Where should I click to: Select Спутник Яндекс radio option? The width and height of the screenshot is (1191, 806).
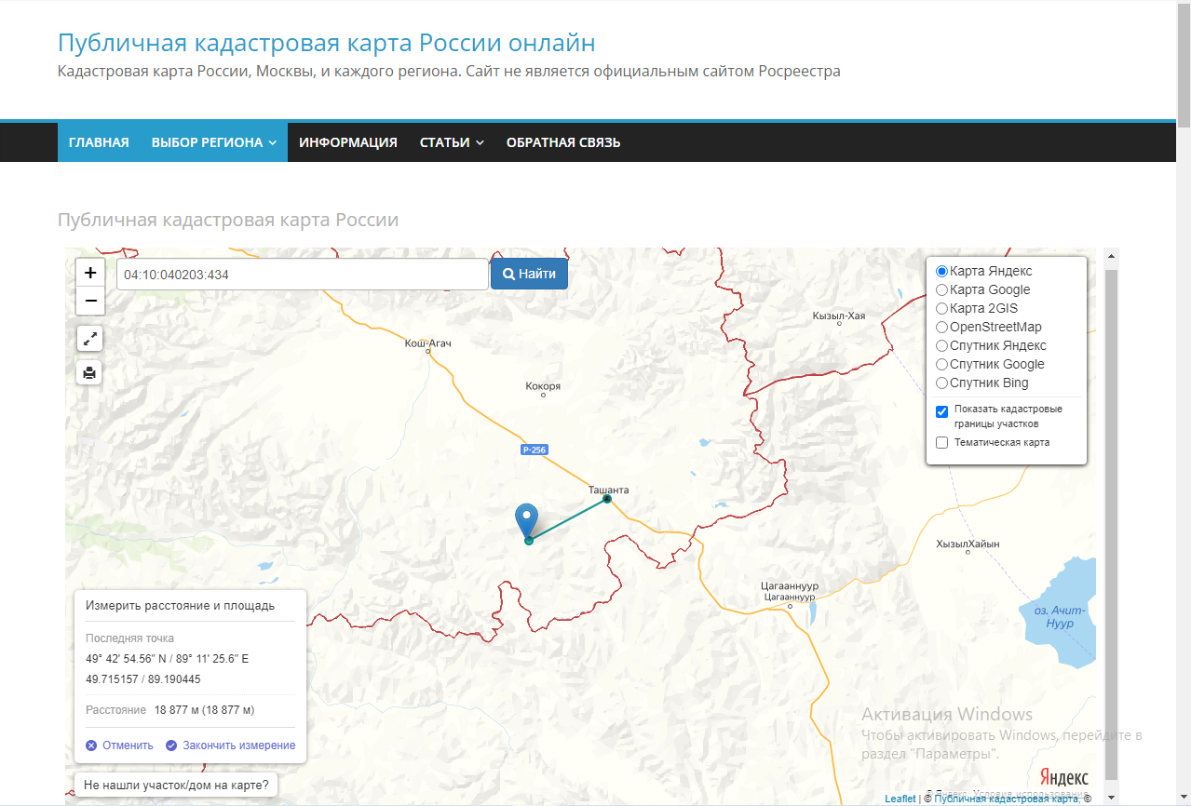[941, 345]
